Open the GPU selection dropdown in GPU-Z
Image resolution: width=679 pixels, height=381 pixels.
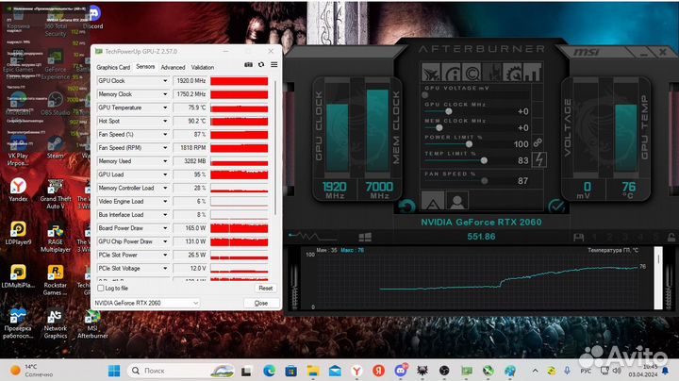147,303
